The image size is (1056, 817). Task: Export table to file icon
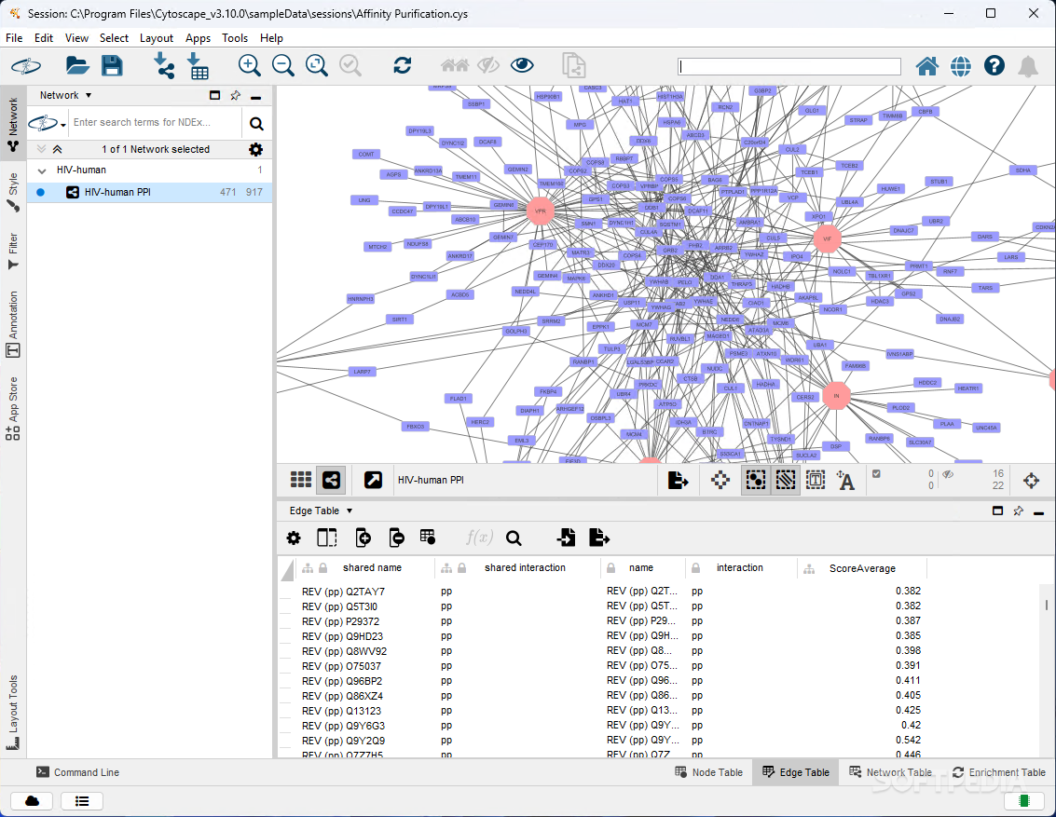pyautogui.click(x=598, y=537)
